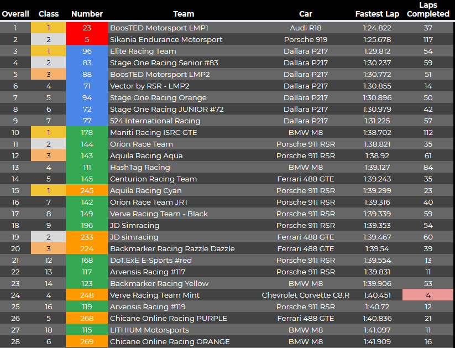Select the red number 23 cell
455x348 pixels.
coord(87,28)
